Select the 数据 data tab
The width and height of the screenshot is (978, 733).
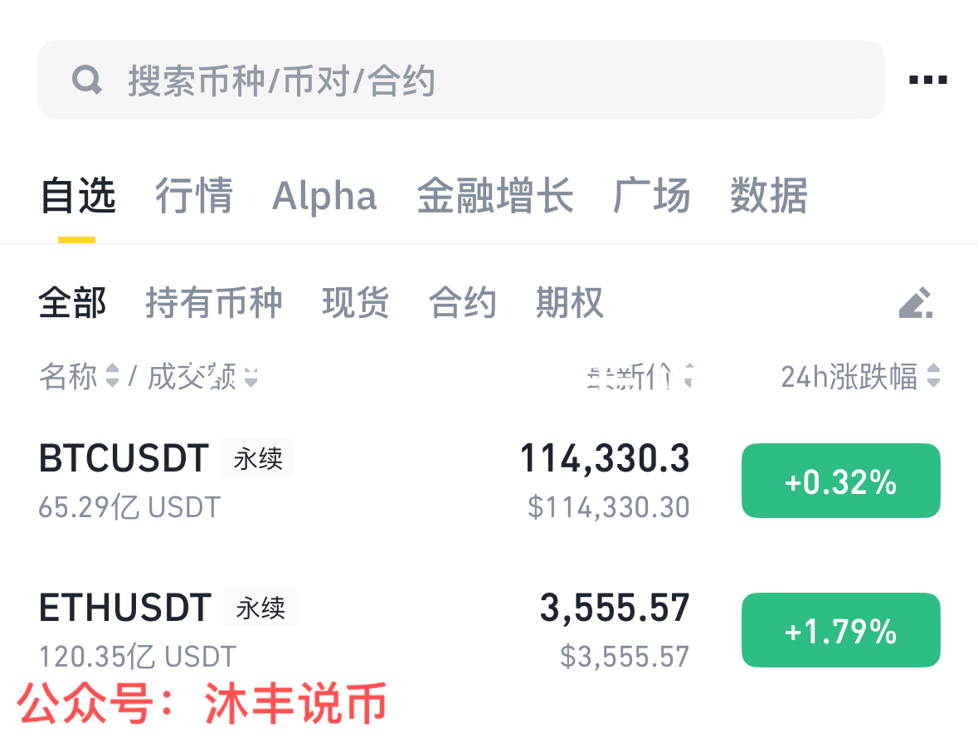(x=769, y=197)
